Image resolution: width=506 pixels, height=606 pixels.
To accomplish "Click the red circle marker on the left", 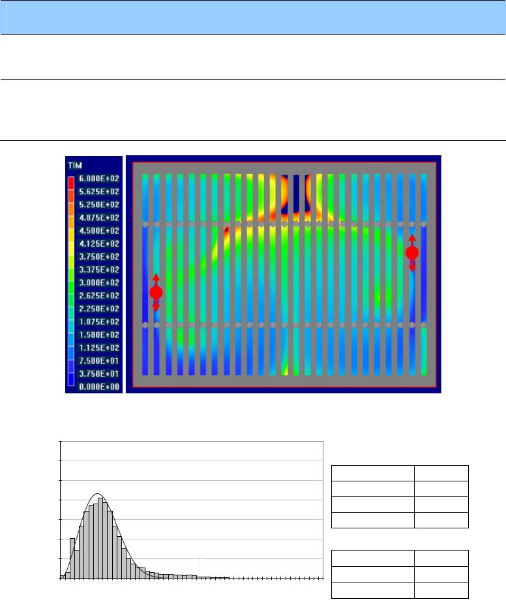I will point(156,292).
